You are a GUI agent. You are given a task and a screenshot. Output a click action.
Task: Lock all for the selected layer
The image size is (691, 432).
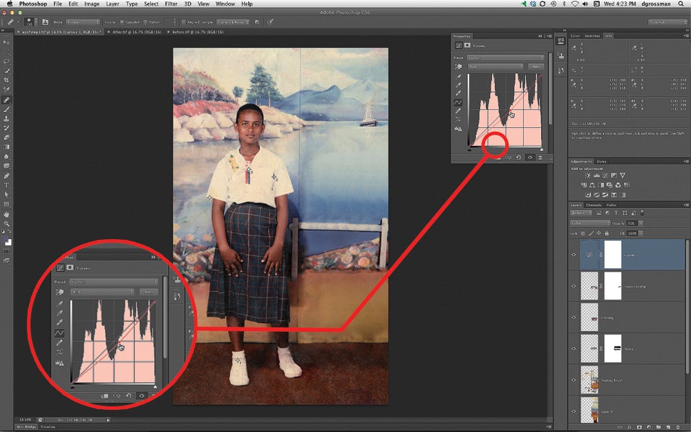point(607,233)
